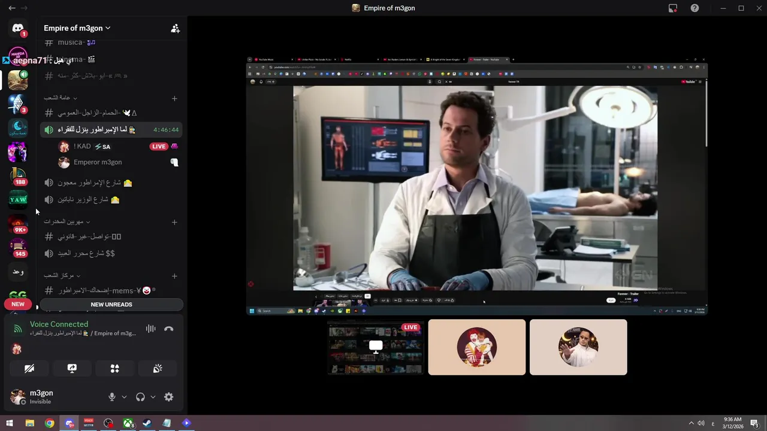
Task: Open the Windows notification center icon
Action: (756, 423)
